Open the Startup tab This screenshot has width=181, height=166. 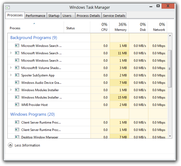[x=54, y=16]
